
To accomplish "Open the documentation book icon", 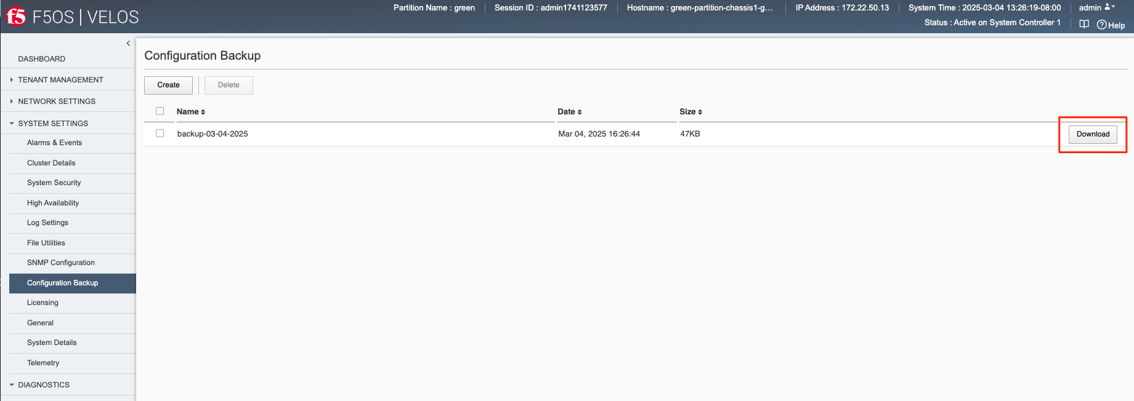I will pos(1084,24).
